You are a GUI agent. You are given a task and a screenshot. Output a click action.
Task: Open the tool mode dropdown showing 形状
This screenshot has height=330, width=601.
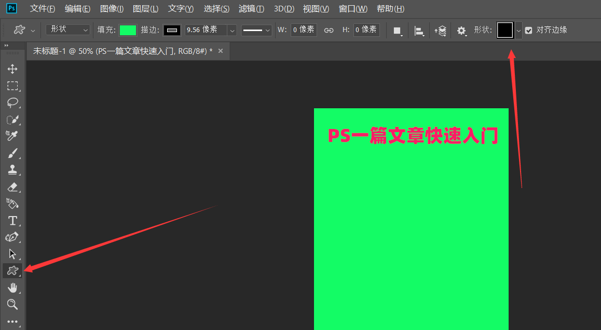tap(68, 30)
